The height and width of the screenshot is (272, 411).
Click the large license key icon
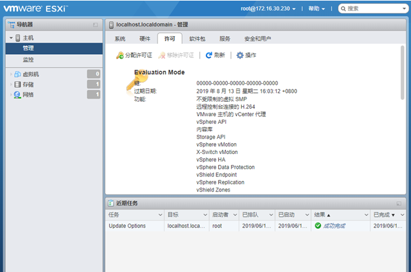coord(136,80)
